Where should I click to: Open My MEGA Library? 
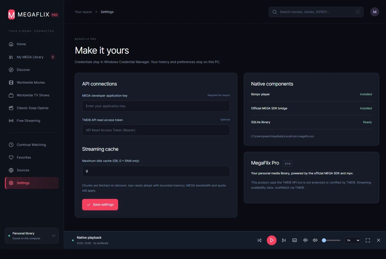coord(32,57)
